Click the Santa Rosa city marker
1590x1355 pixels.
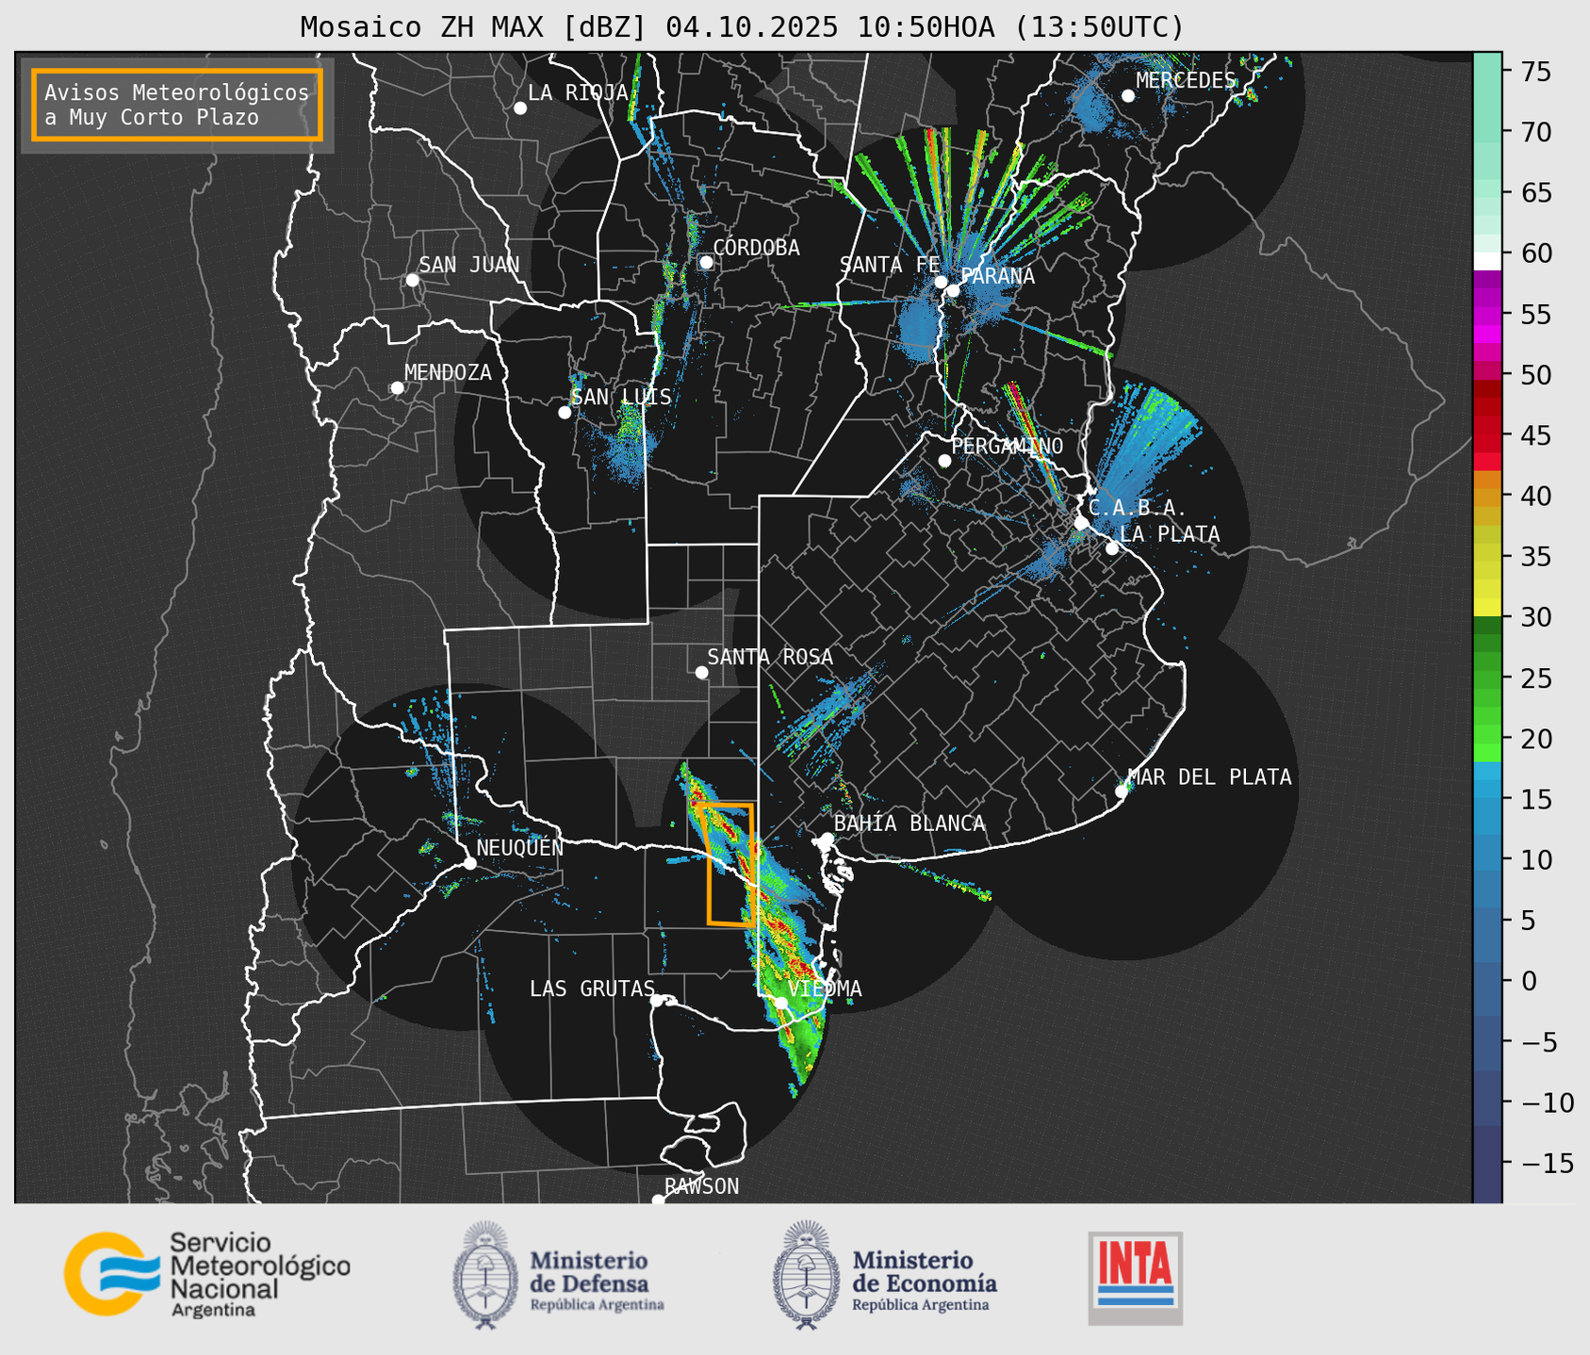(701, 672)
